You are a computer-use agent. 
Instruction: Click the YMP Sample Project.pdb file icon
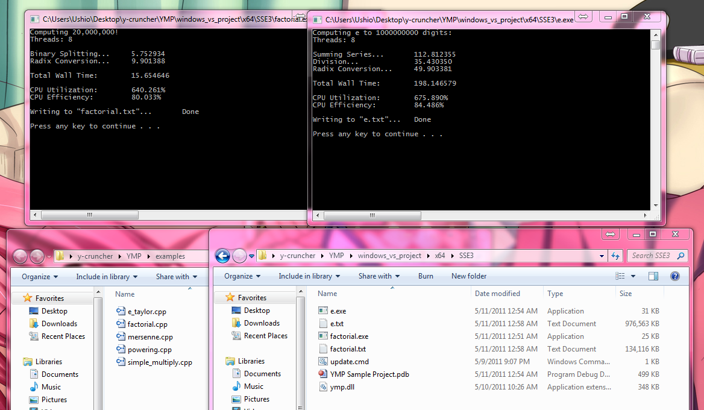pos(323,374)
